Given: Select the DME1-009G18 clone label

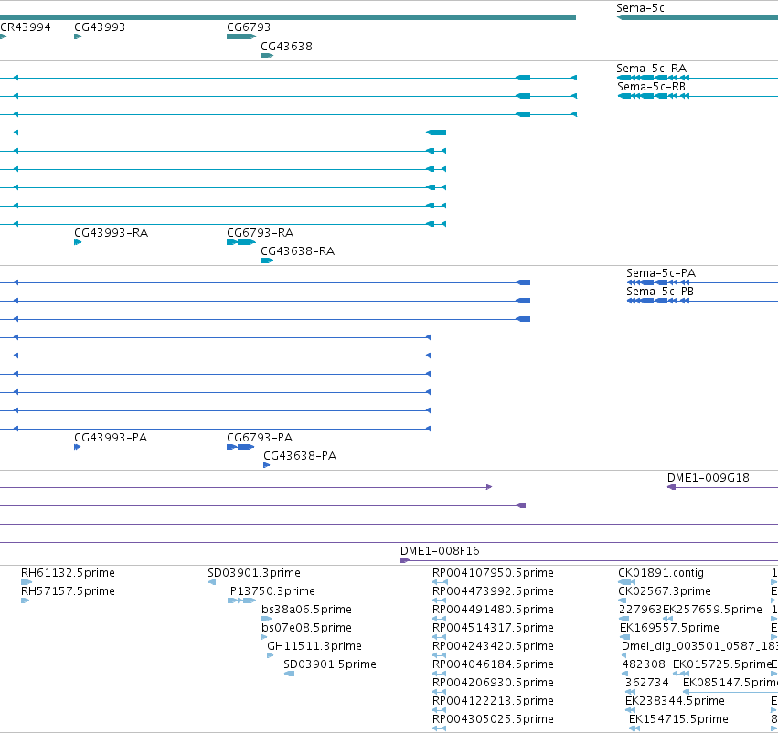Looking at the screenshot, I should point(708,478).
